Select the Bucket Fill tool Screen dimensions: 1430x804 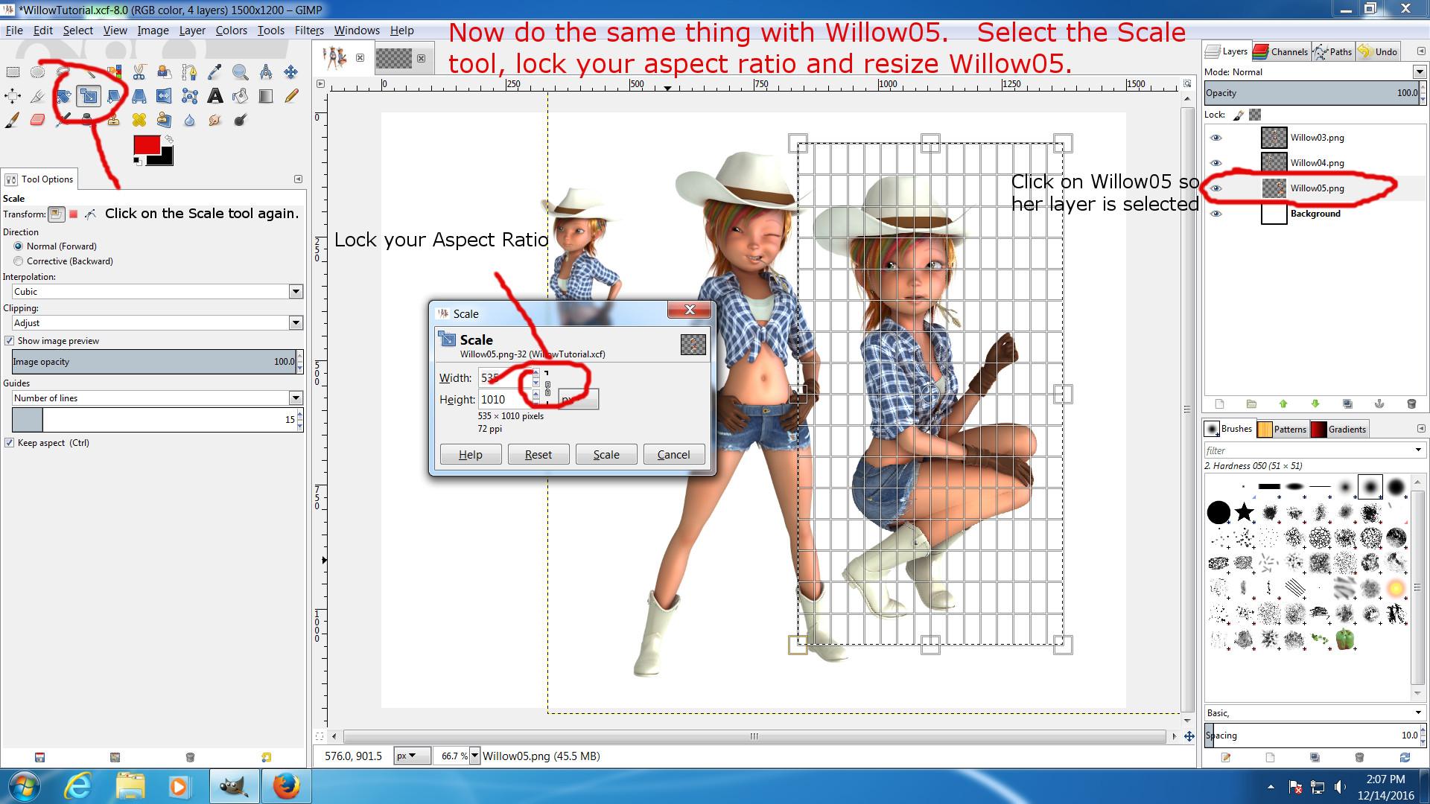(x=240, y=96)
